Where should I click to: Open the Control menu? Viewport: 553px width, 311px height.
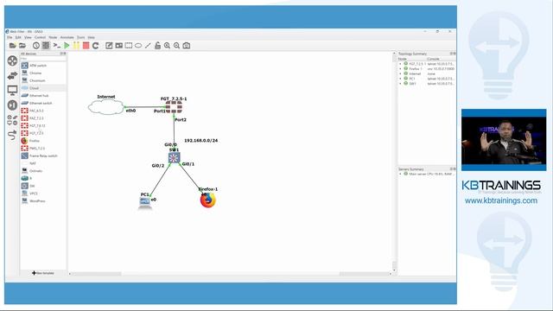coord(40,37)
